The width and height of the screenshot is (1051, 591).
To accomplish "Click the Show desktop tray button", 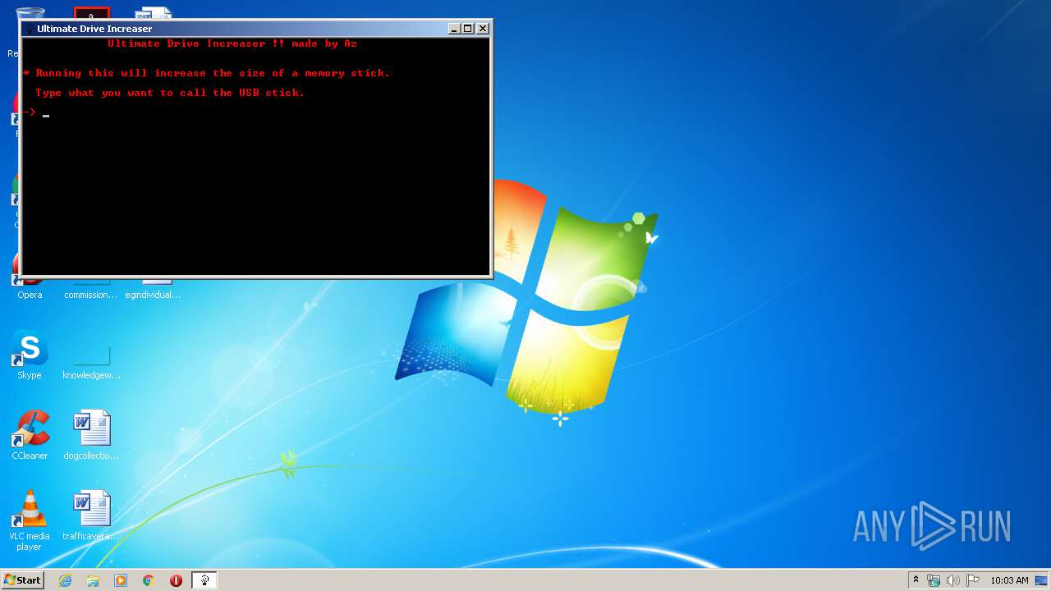I will point(1042,580).
